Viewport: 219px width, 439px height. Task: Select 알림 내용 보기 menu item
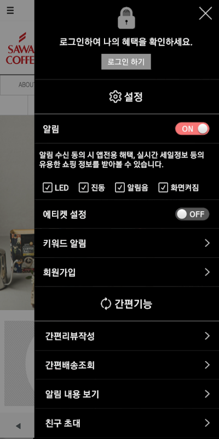127,394
